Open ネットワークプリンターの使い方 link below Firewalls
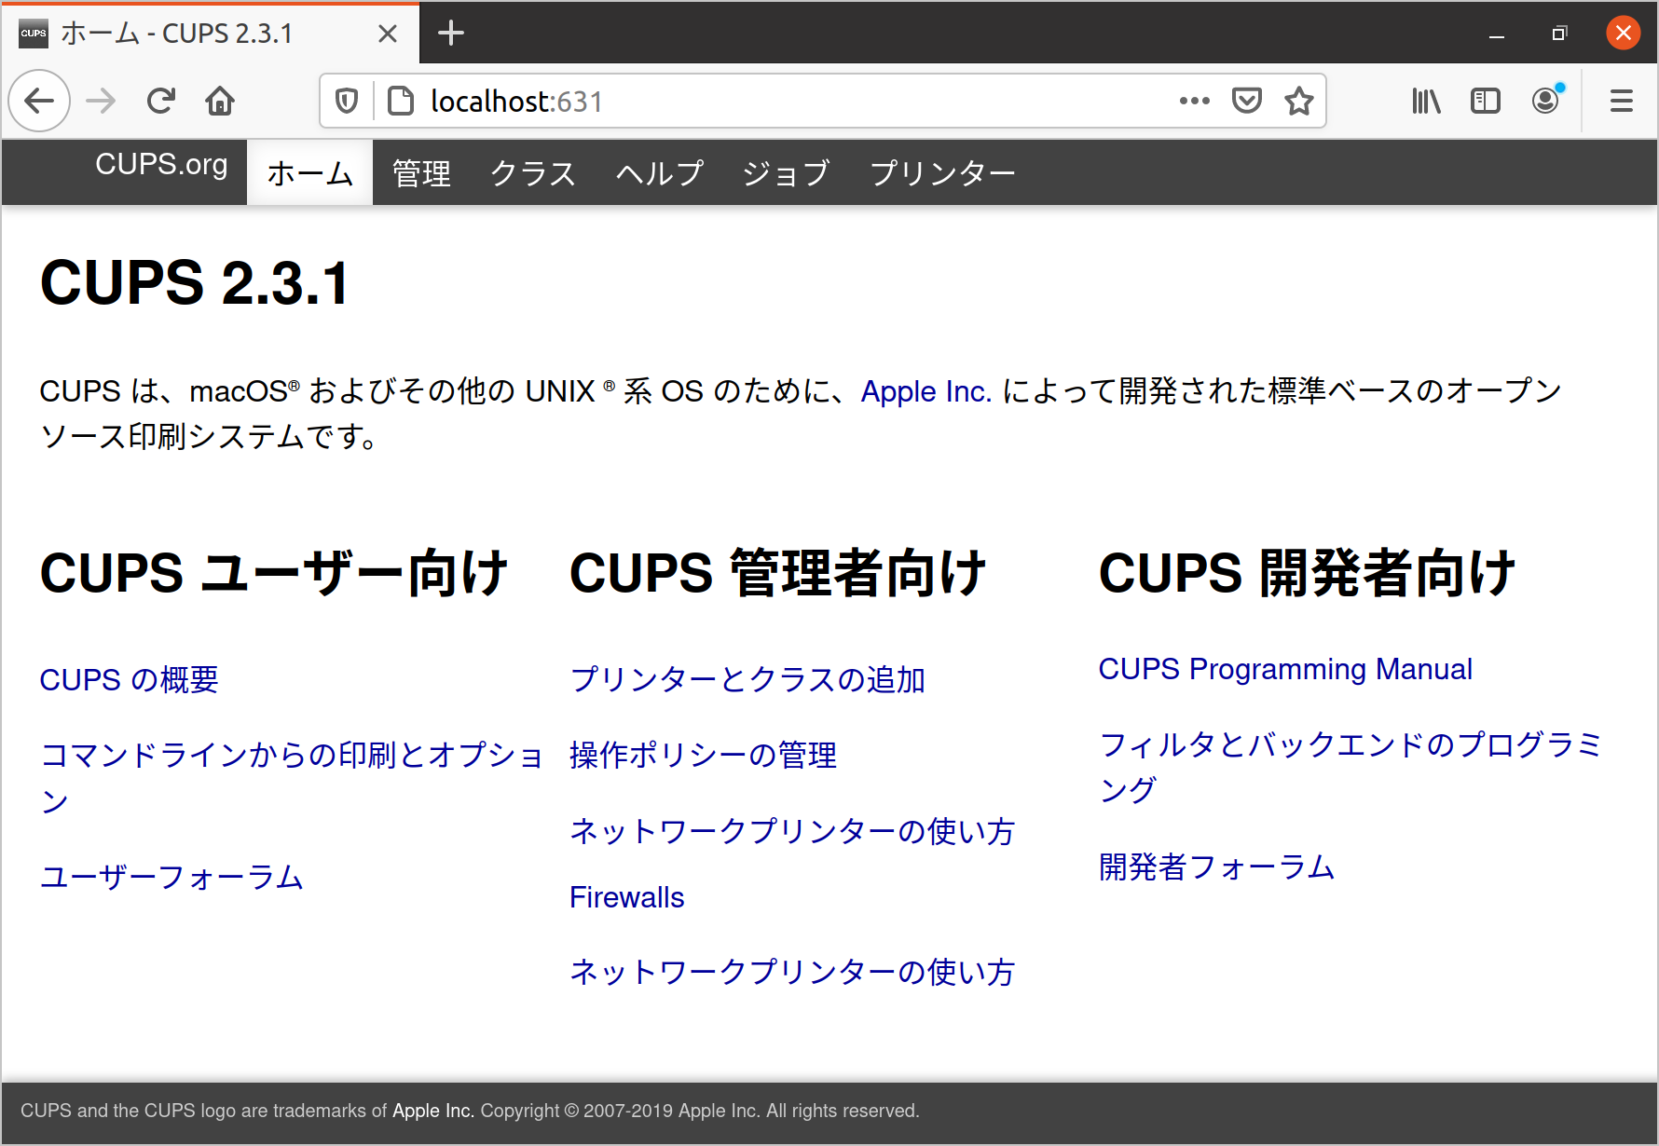Viewport: 1659px width, 1146px height. 792,972
